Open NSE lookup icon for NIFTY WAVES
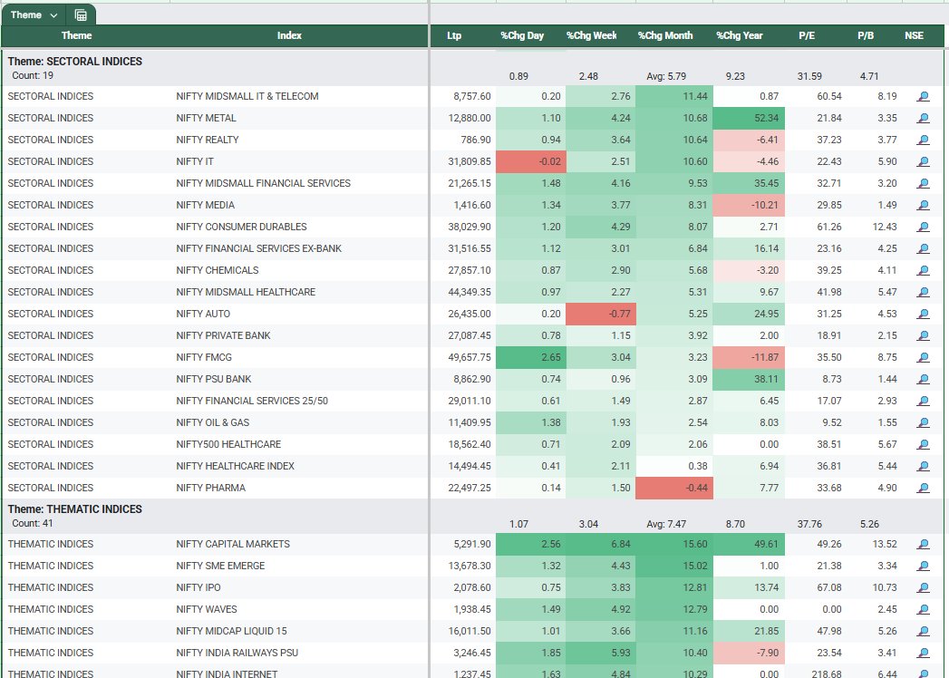 click(x=923, y=610)
